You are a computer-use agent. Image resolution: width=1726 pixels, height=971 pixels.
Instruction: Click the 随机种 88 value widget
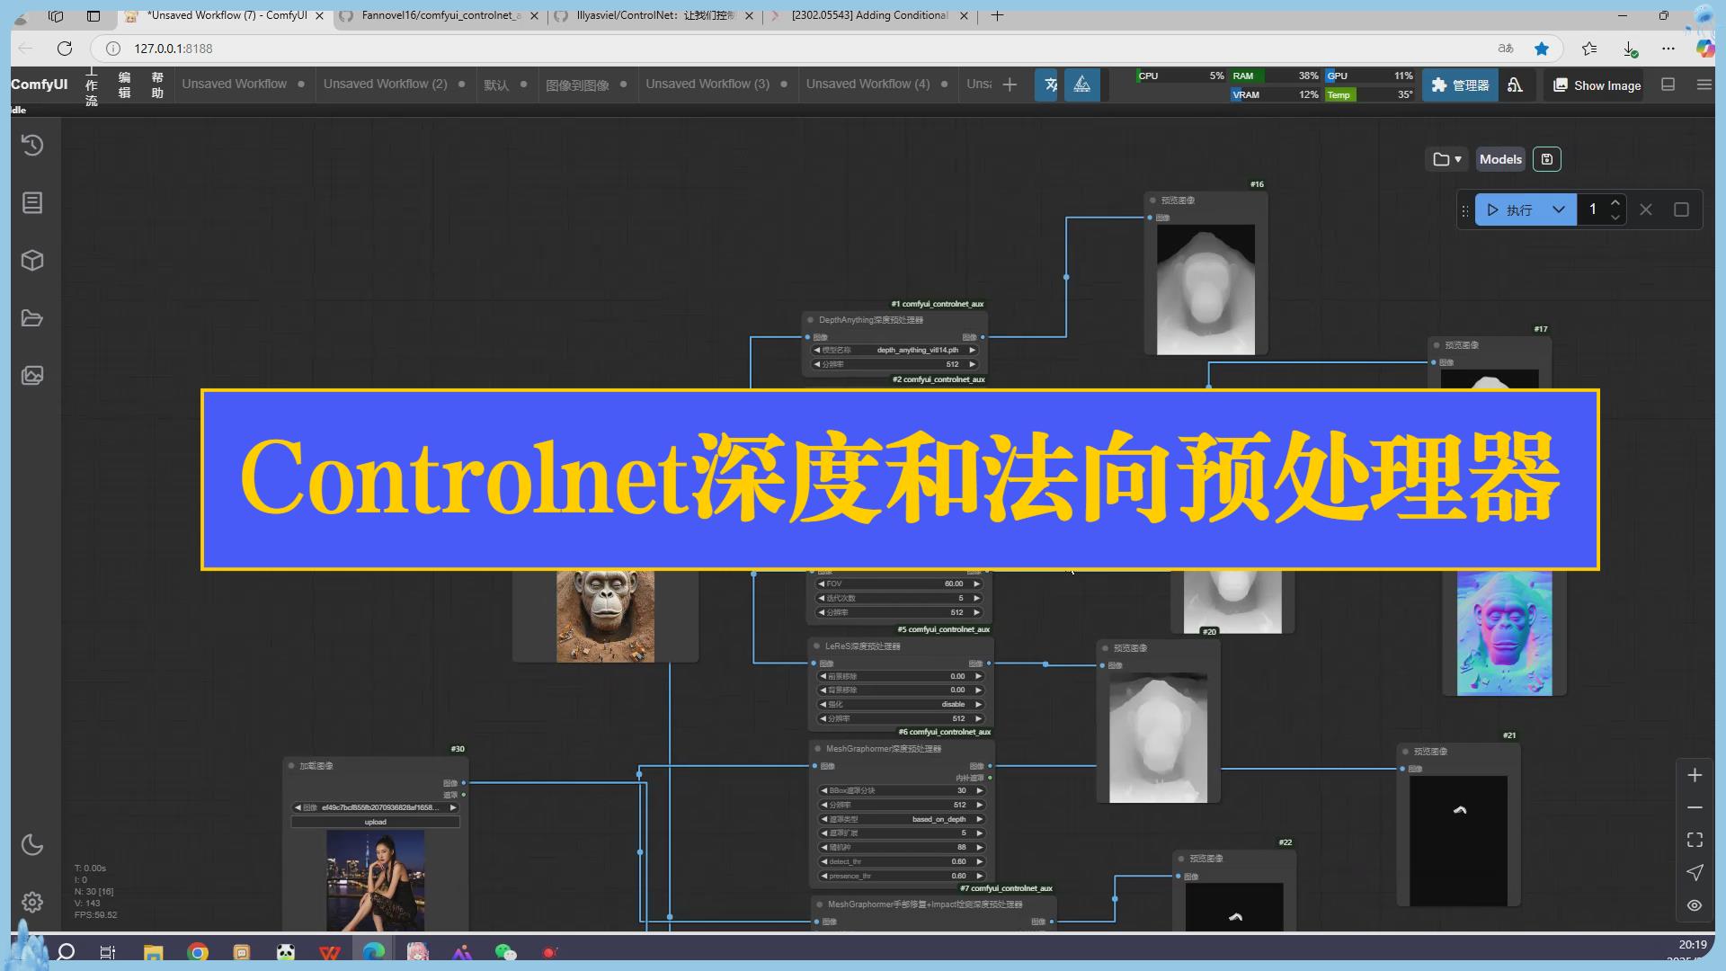point(902,847)
